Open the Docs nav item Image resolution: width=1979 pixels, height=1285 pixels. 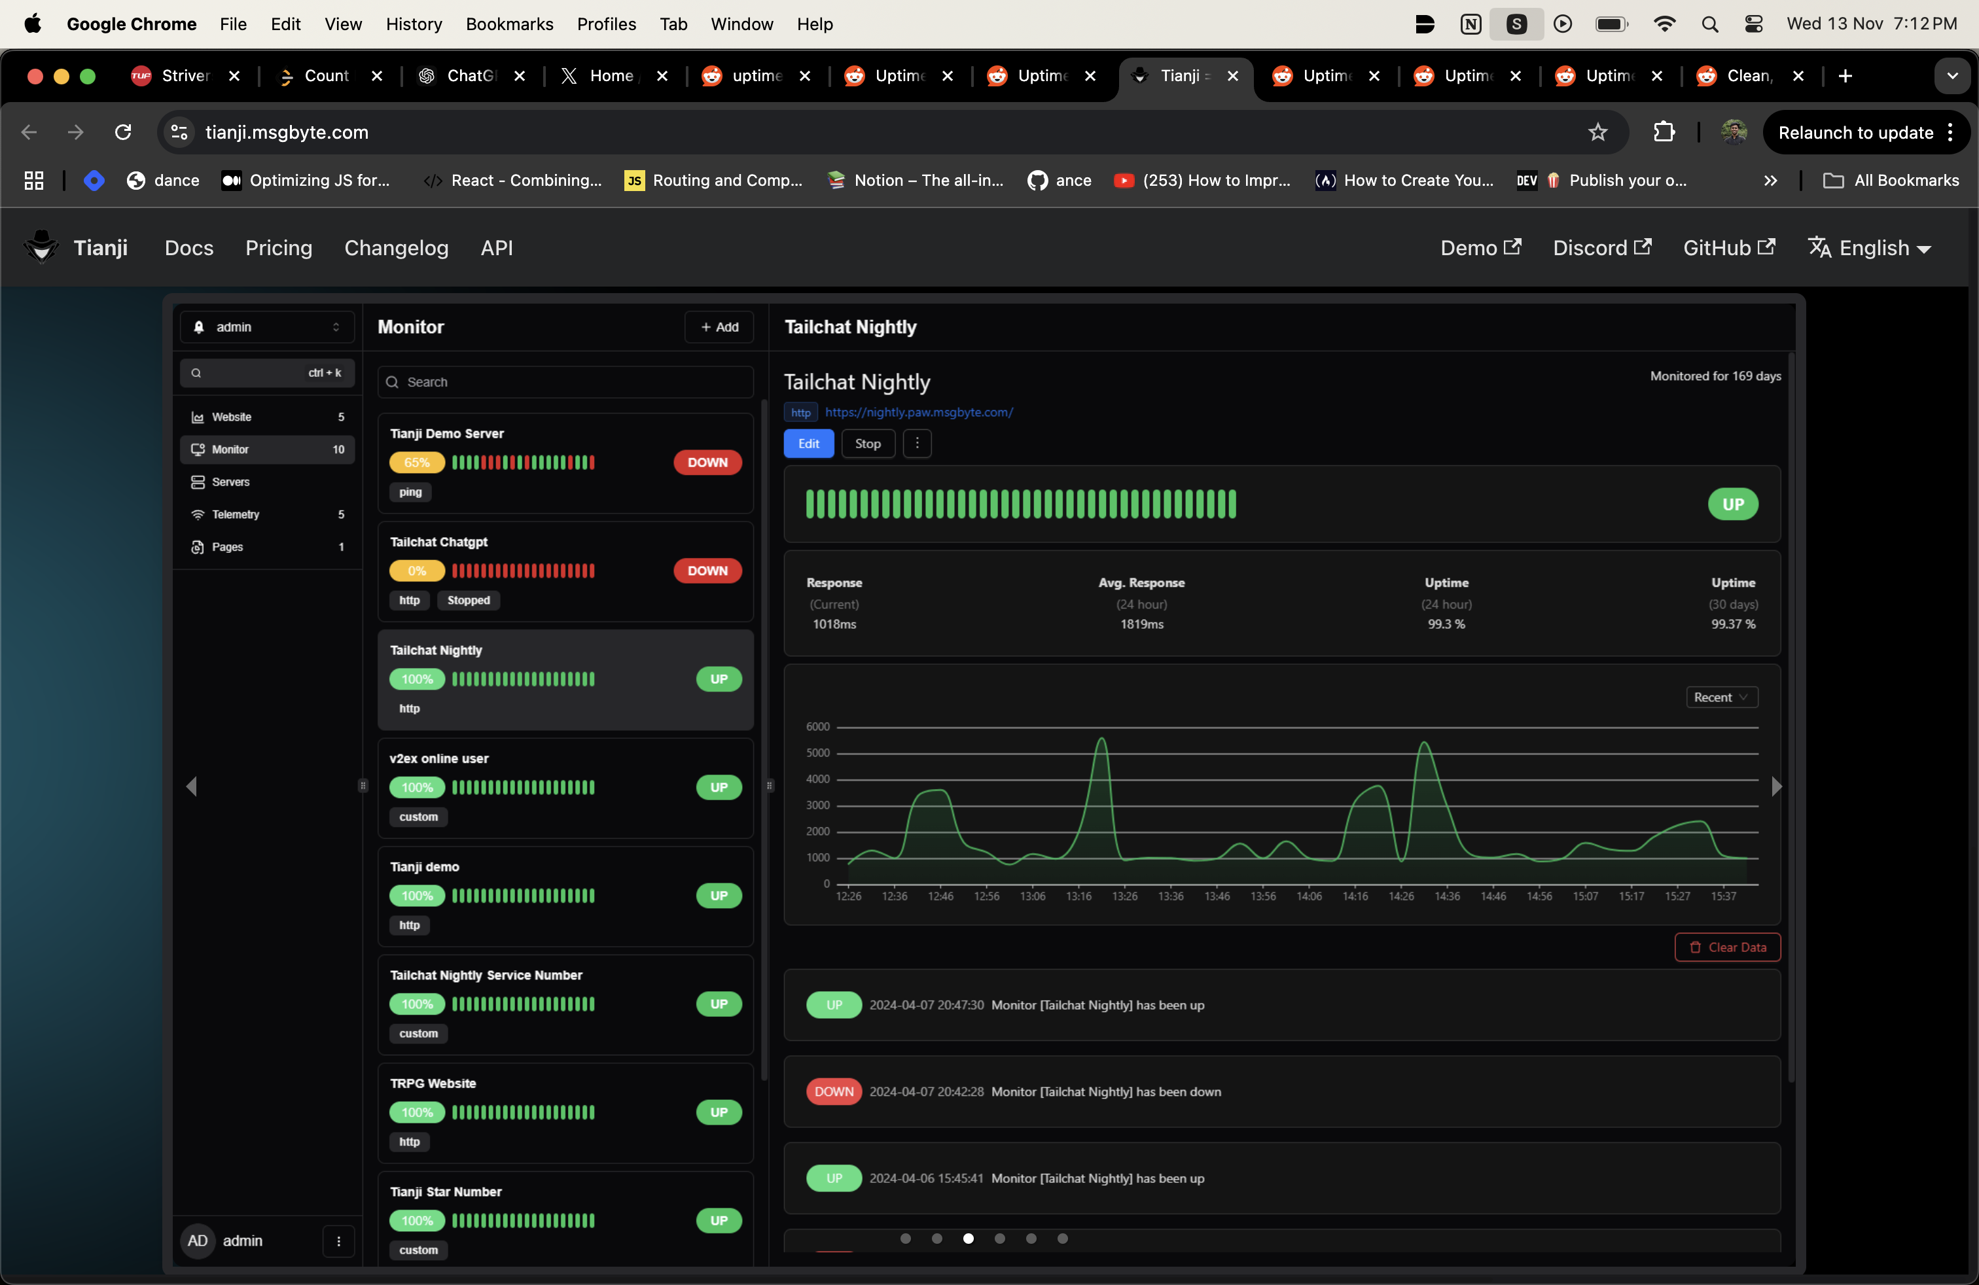pos(188,248)
